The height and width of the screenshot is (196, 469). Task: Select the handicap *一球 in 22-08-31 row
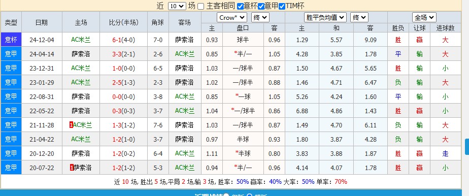[243, 96]
